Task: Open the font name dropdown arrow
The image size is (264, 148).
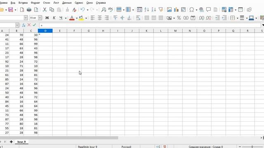Action: [x=26, y=18]
